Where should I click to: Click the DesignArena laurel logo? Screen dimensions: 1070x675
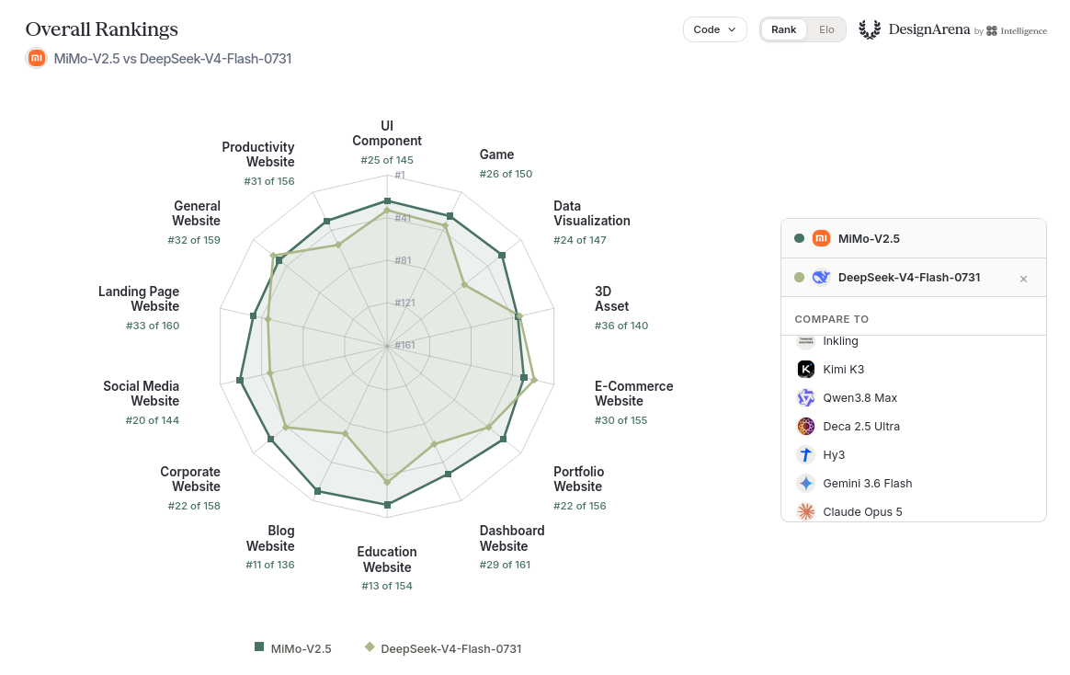click(870, 29)
